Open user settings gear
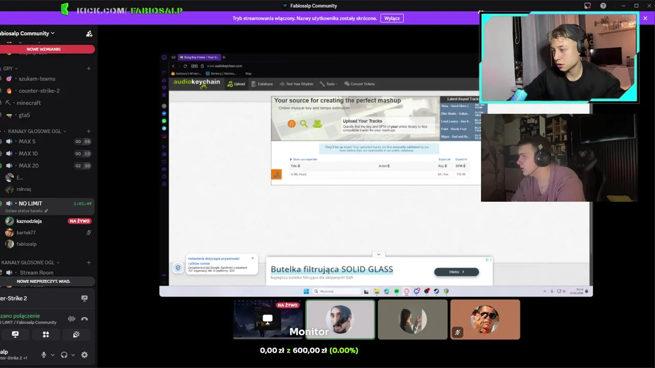The image size is (655, 368). tap(84, 355)
